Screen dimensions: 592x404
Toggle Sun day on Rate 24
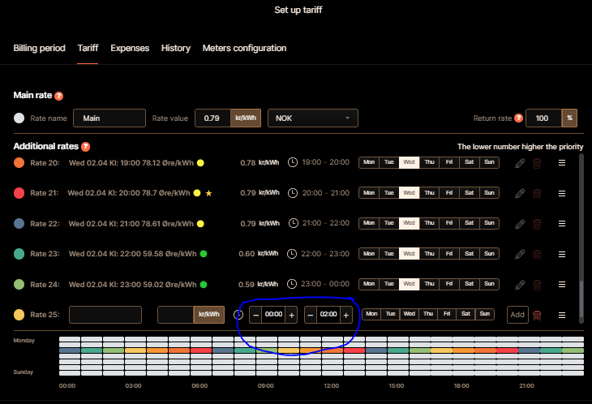pyautogui.click(x=489, y=284)
